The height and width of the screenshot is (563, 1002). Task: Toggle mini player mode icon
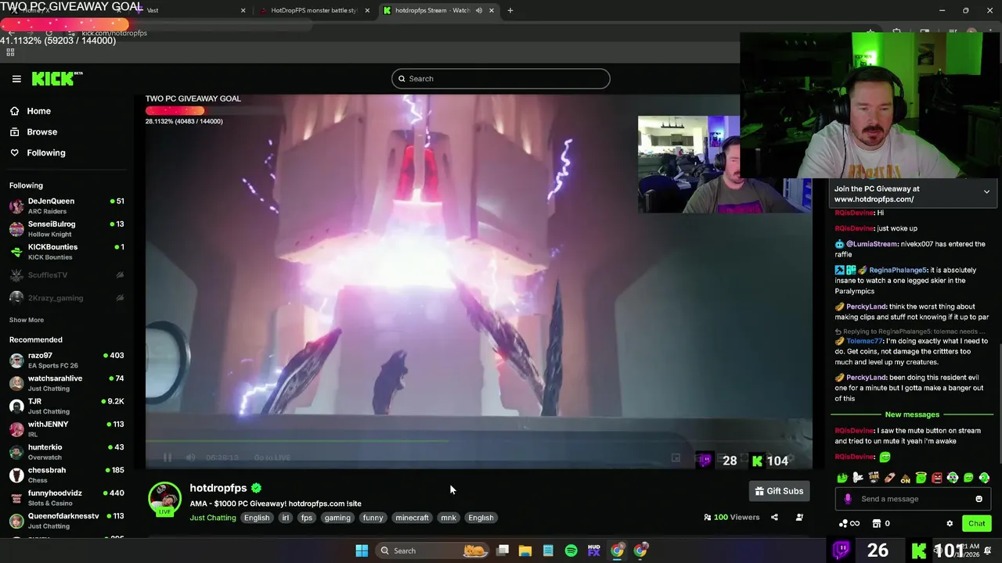point(676,458)
